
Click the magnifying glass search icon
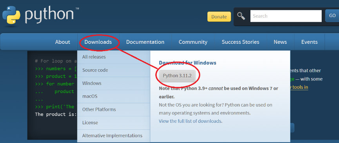(241, 16)
